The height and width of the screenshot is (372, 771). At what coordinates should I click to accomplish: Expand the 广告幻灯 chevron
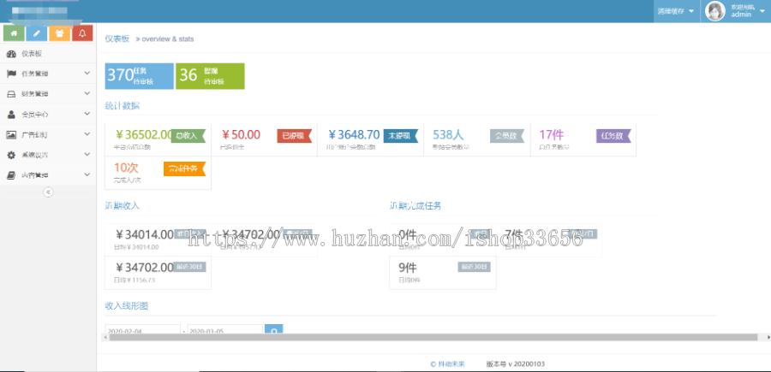click(x=87, y=134)
